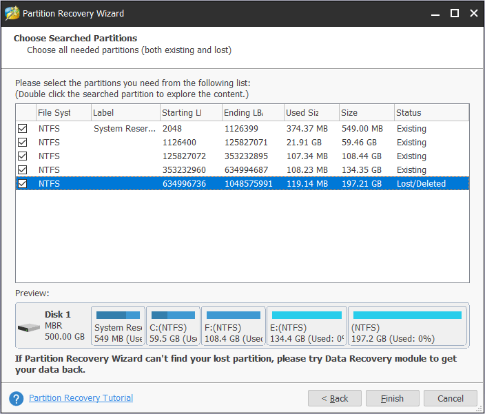This screenshot has height=414, width=485.
Task: Sort by the File System column header
Action: 63,112
